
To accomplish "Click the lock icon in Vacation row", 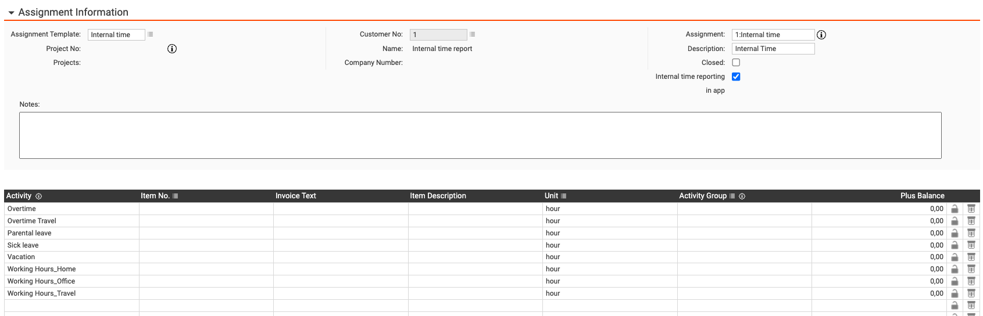I will pos(955,257).
